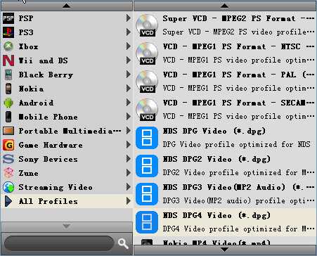This screenshot has width=317, height=256.
Task: Click the VCD SECAM profile disc icon
Action: click(x=147, y=110)
